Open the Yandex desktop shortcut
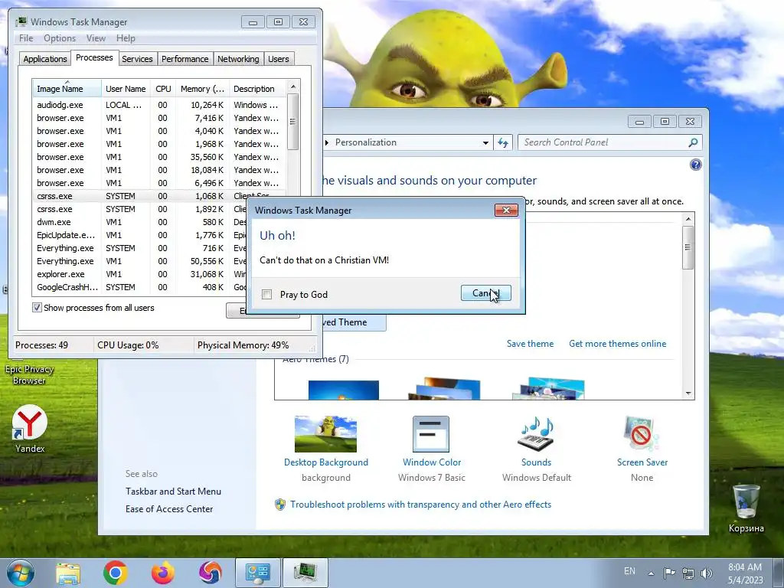 30,429
